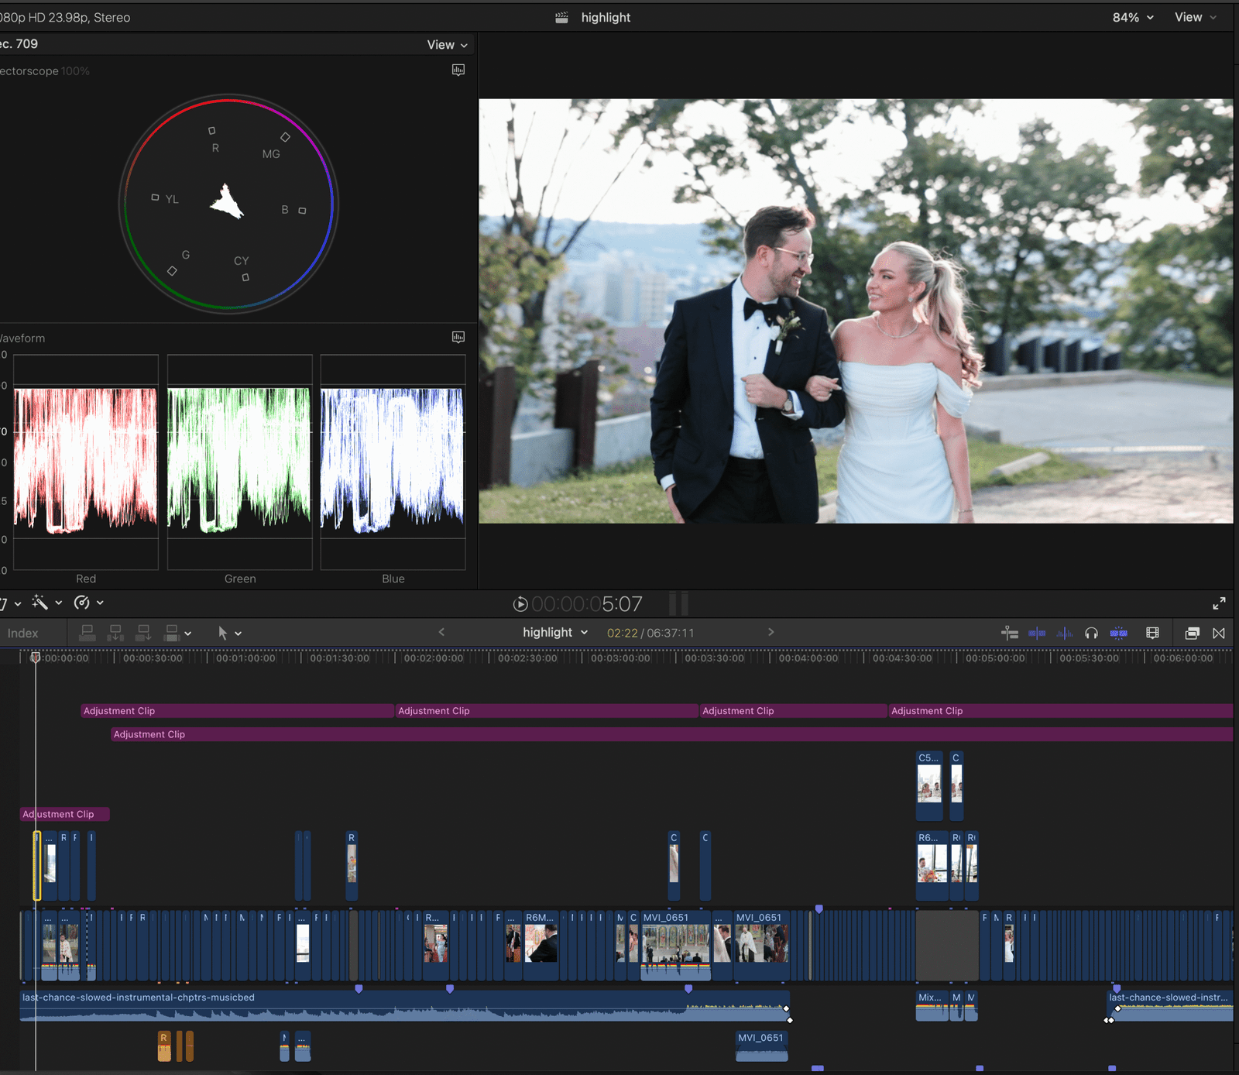Open the timeline Index panel
1239x1075 pixels.
(22, 634)
